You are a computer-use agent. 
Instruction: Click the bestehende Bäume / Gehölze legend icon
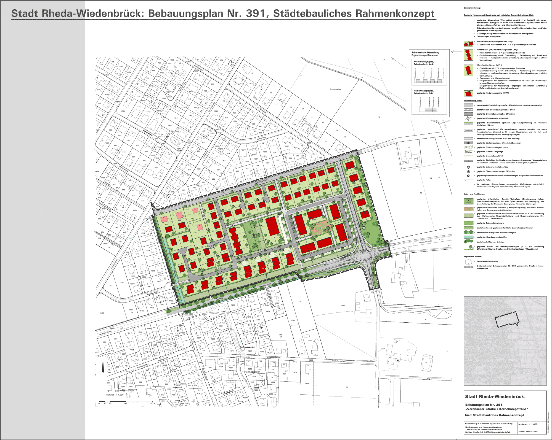point(468,242)
